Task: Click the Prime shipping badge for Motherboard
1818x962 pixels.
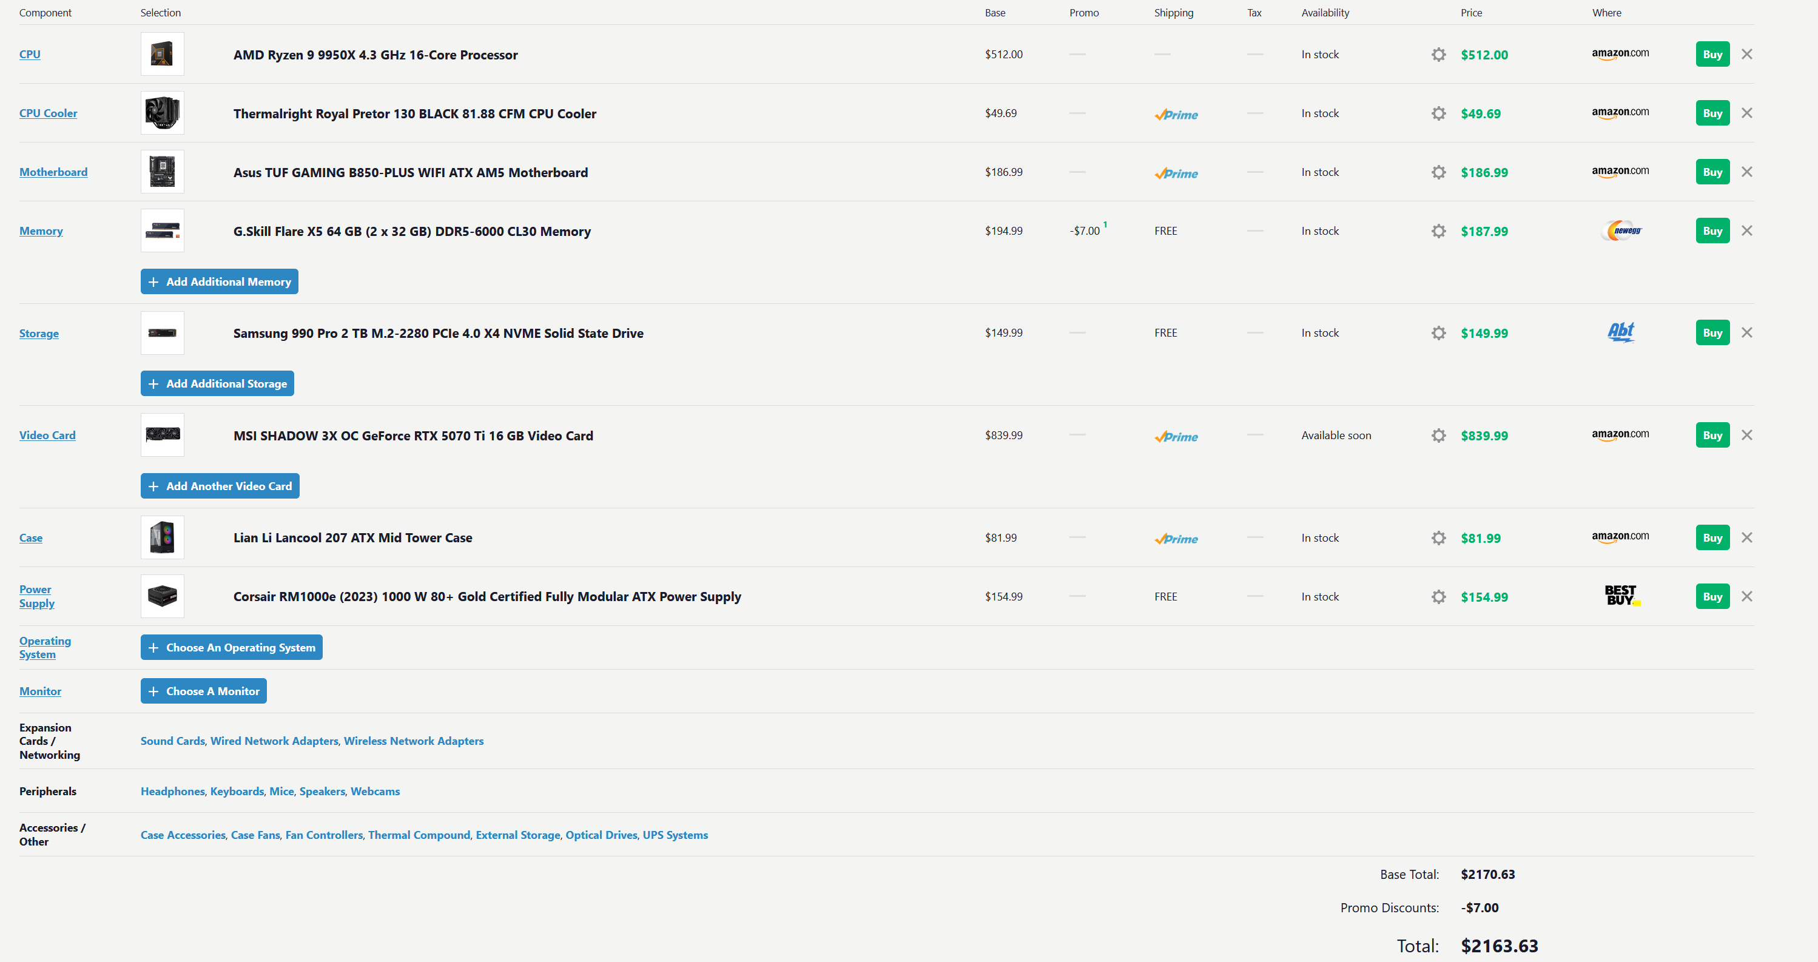Action: pos(1176,173)
